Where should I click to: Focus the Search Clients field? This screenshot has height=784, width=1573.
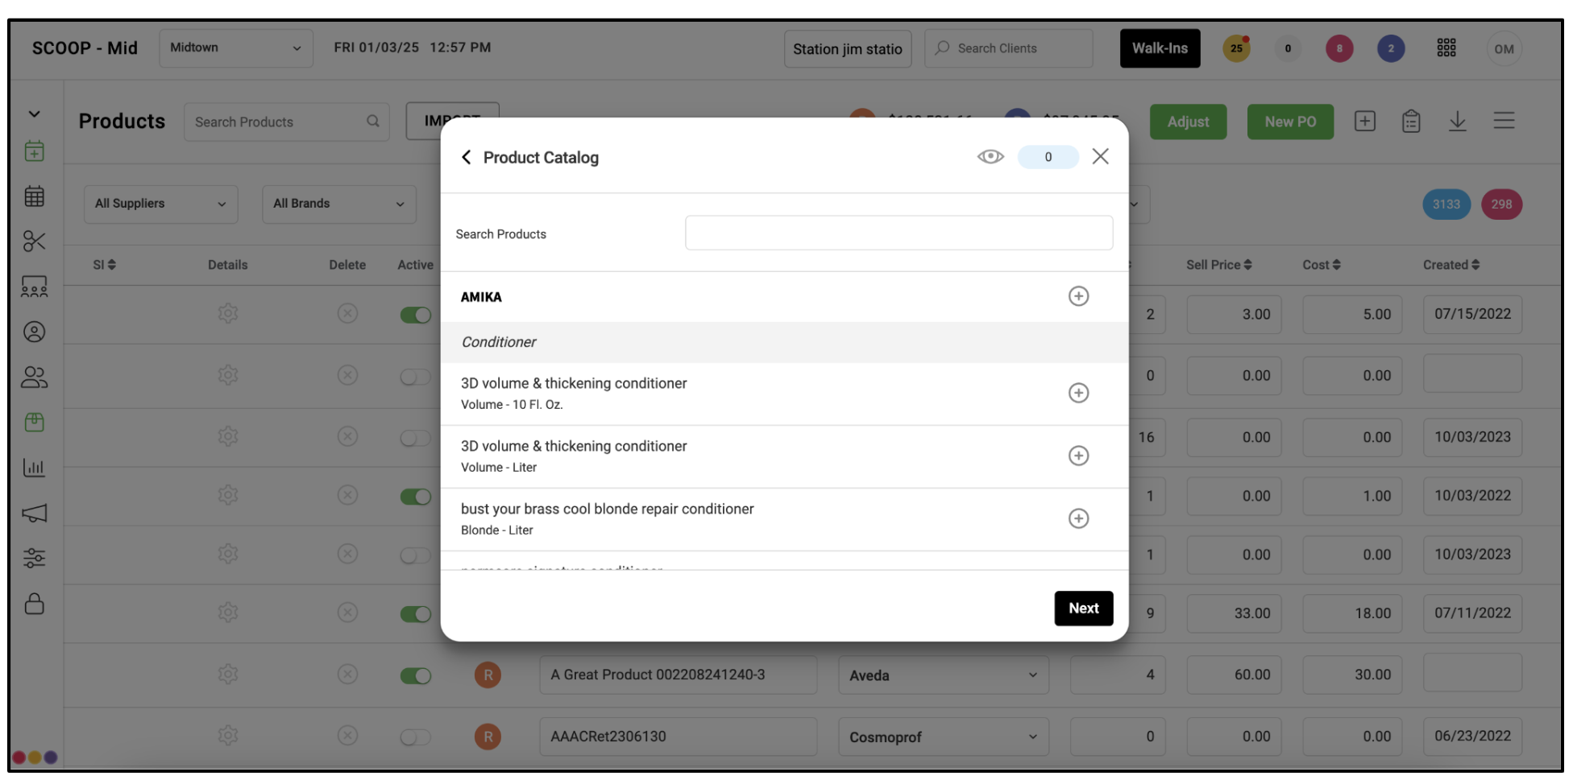(1008, 48)
